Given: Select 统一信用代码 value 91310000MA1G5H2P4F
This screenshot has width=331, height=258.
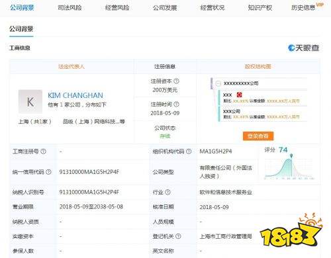Looking at the screenshot, I should pyautogui.click(x=89, y=172).
